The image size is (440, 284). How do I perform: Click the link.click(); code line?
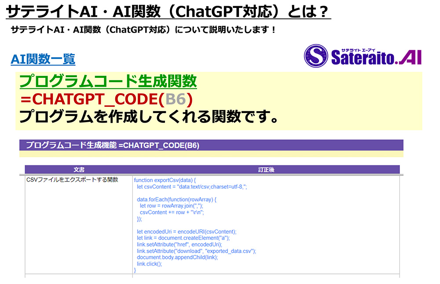coord(150,264)
